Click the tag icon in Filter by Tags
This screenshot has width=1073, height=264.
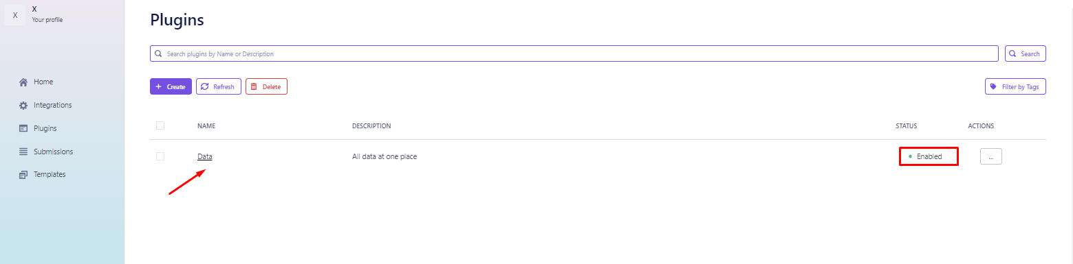993,87
